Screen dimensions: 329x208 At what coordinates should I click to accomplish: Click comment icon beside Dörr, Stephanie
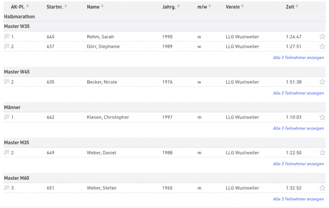[x=7, y=46]
